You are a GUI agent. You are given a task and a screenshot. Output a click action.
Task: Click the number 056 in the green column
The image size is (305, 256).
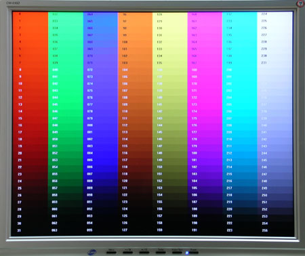tap(55, 181)
